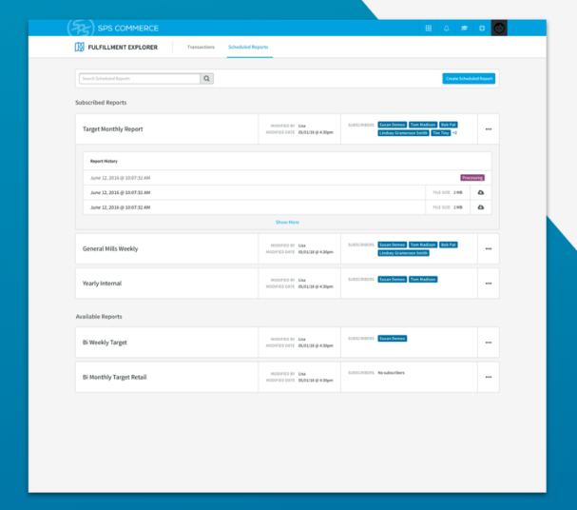Click Susan Demeo tag in Yearly Internal

coord(393,280)
